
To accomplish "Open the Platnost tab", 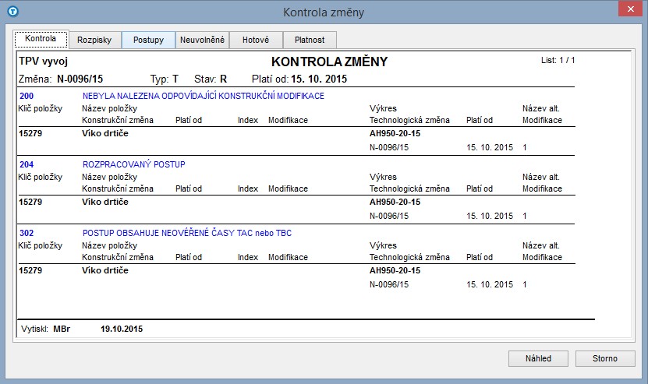I will point(310,40).
